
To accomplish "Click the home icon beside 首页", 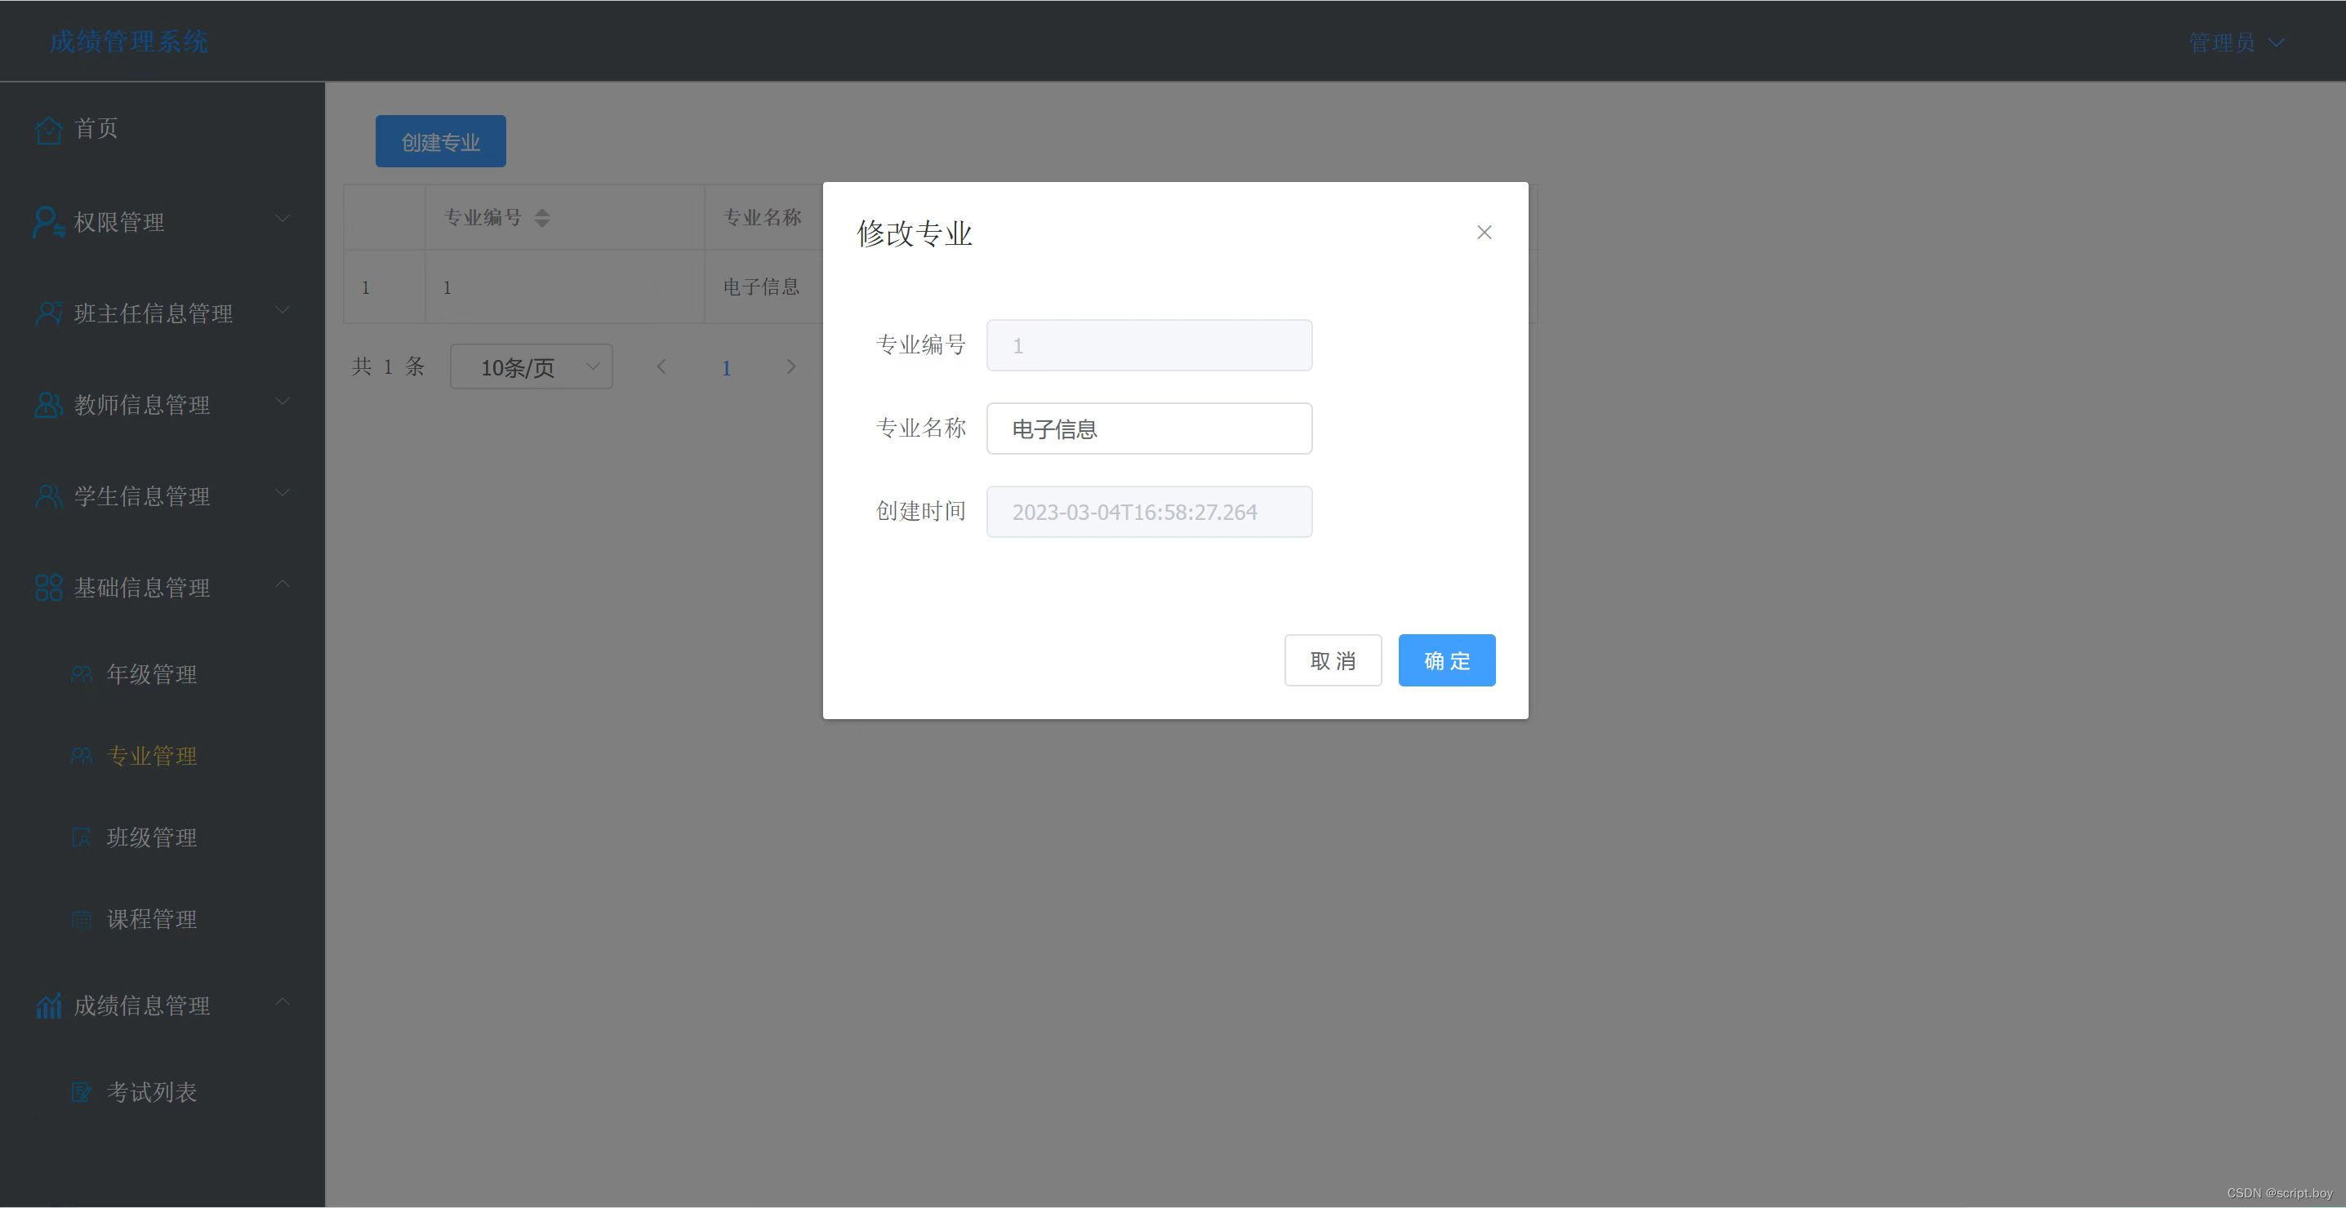I will pos(48,130).
